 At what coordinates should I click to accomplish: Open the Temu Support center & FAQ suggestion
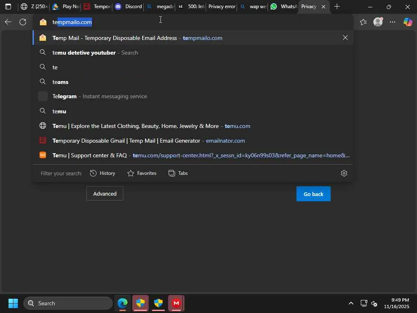(193, 155)
